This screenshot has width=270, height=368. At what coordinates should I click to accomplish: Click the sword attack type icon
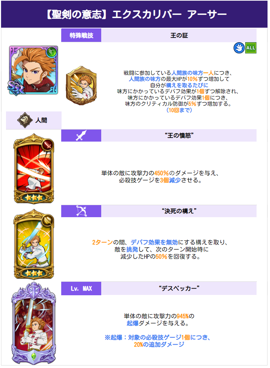tap(81, 136)
